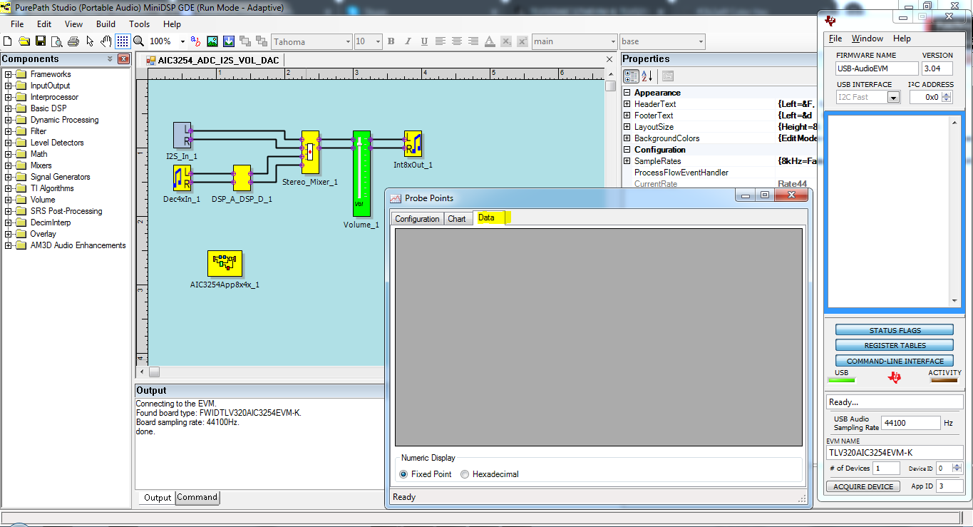Open the Edit menu
The height and width of the screenshot is (527, 973).
tap(44, 24)
